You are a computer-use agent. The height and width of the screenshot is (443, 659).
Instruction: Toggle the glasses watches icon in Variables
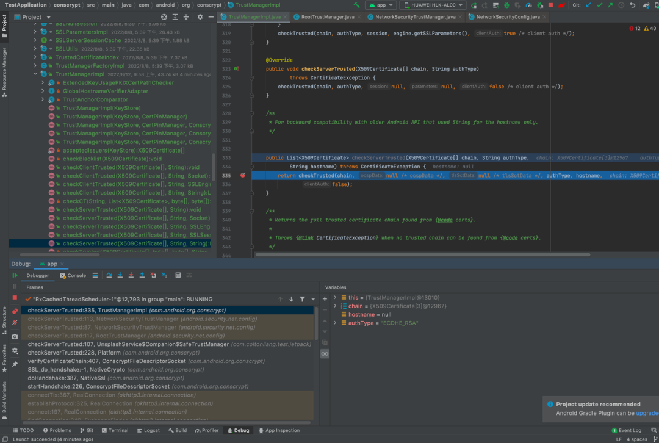click(325, 354)
